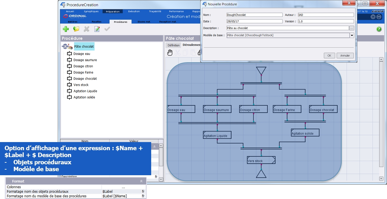Click the grey X delete icon
Screen dimensions: 387x199
[x=87, y=29]
